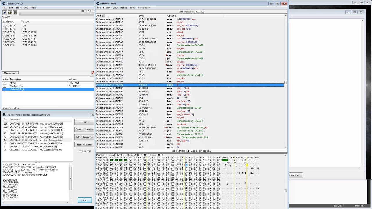Viewport: 372px width, 209px height.
Task: Click the Show disassembler button
Action: (85, 129)
